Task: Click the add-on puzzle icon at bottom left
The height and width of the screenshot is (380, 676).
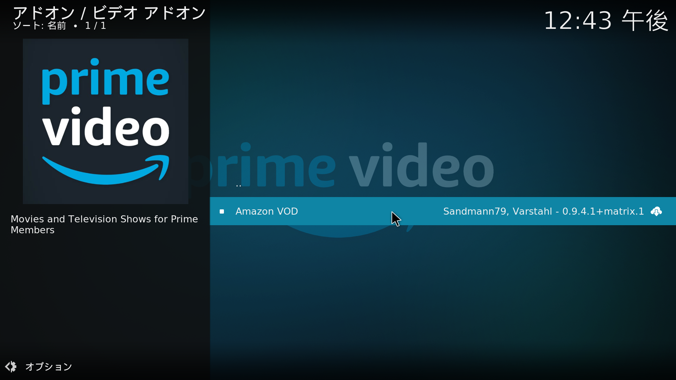Action: [x=11, y=366]
